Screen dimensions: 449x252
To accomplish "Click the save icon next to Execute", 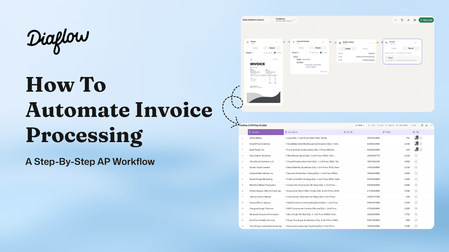I will [x=415, y=20].
